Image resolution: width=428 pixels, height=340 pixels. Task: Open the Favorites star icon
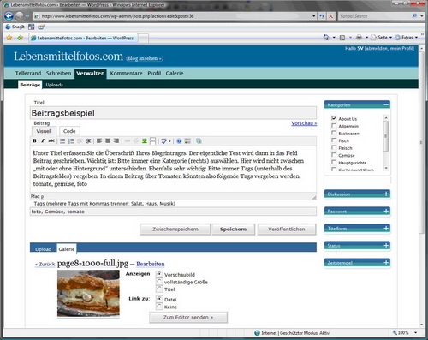[9, 38]
